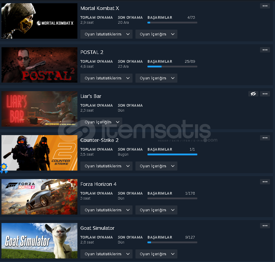Open the three-dots menu for Liar's Bar
275x262 pixels.
click(x=265, y=94)
